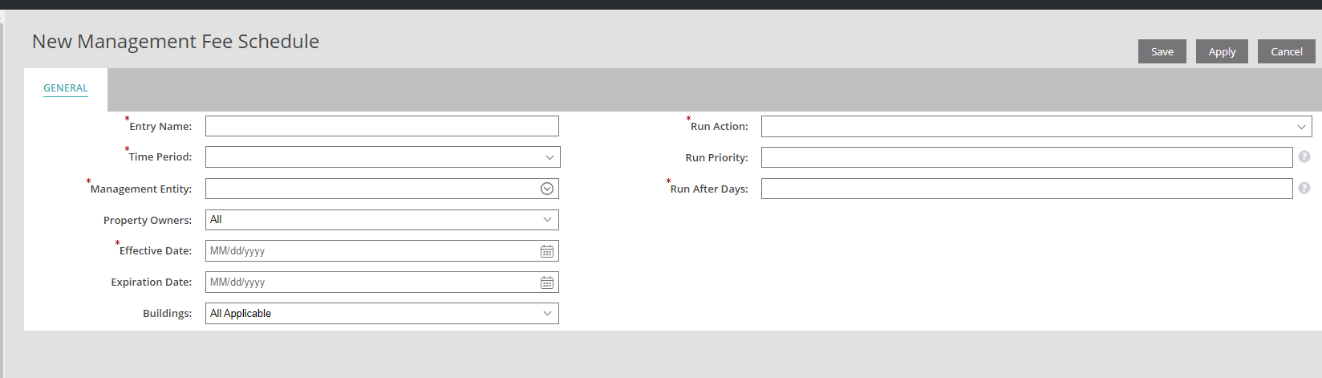Expand the Time Period dropdown
1322x378 pixels.
click(x=383, y=157)
